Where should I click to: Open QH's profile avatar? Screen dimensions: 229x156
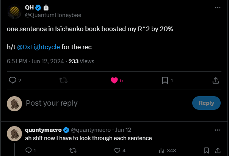click(x=14, y=11)
